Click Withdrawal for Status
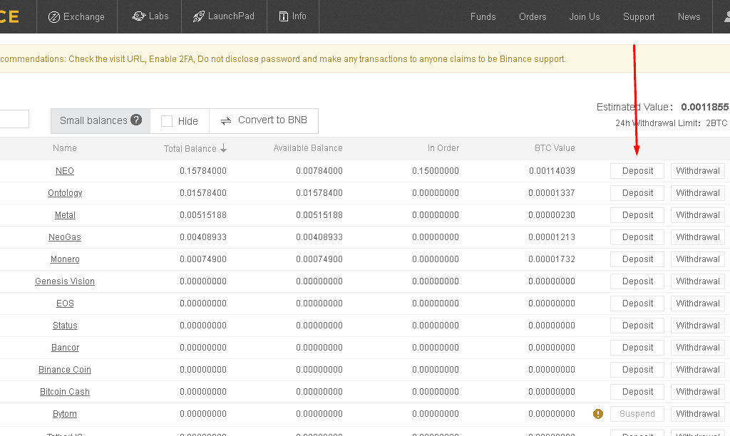Viewport: 730px width, 436px height. click(x=697, y=326)
